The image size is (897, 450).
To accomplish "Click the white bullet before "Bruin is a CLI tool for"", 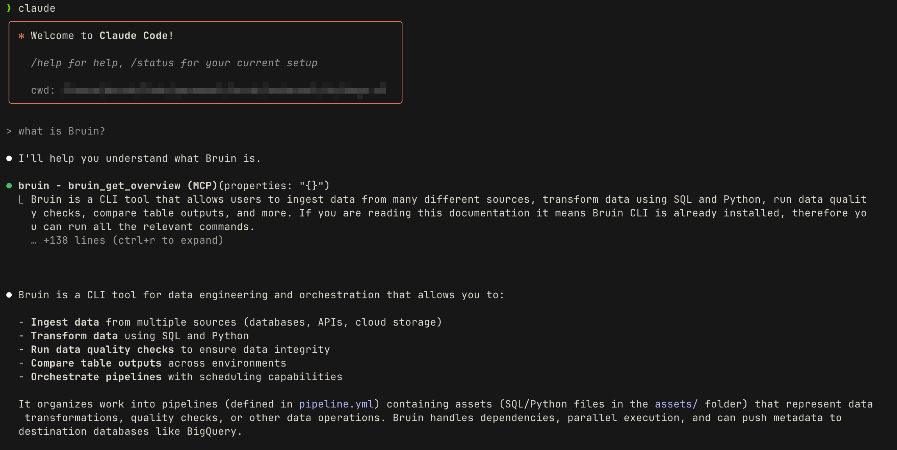I will (x=9, y=295).
